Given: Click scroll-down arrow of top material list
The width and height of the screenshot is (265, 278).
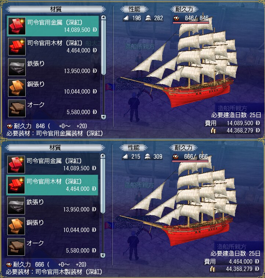Looking at the screenshot, I should tap(104, 117).
